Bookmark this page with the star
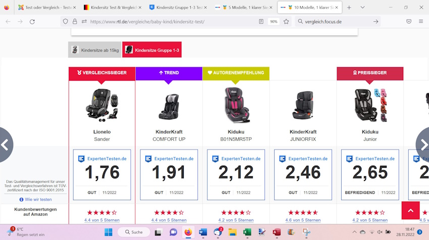Viewport: 429px width, 240px height. [286, 21]
